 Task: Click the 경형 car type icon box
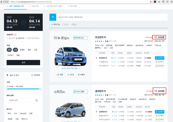pos(60,75)
